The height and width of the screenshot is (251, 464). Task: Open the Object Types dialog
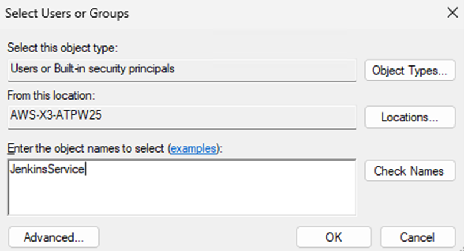click(x=410, y=70)
